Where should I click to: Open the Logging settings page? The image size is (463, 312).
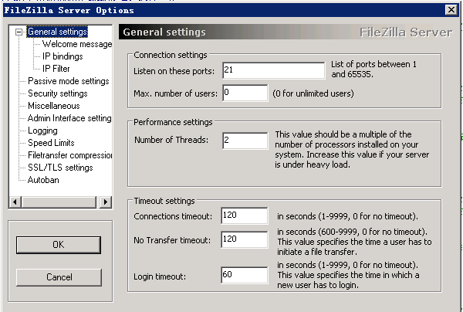pyautogui.click(x=42, y=131)
